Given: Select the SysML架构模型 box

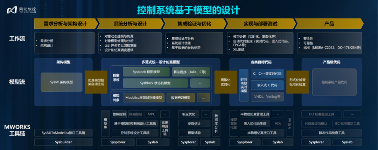Looking at the screenshot, I should 62,82.
